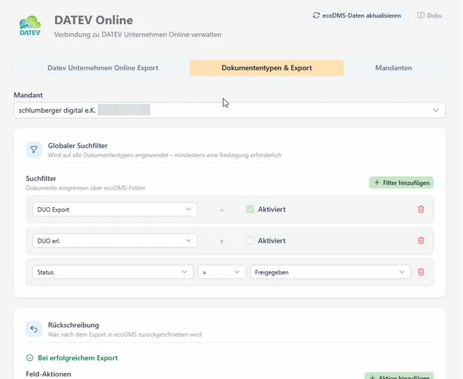
Task: Open the DUO erl. field dropdown
Action: (115, 241)
